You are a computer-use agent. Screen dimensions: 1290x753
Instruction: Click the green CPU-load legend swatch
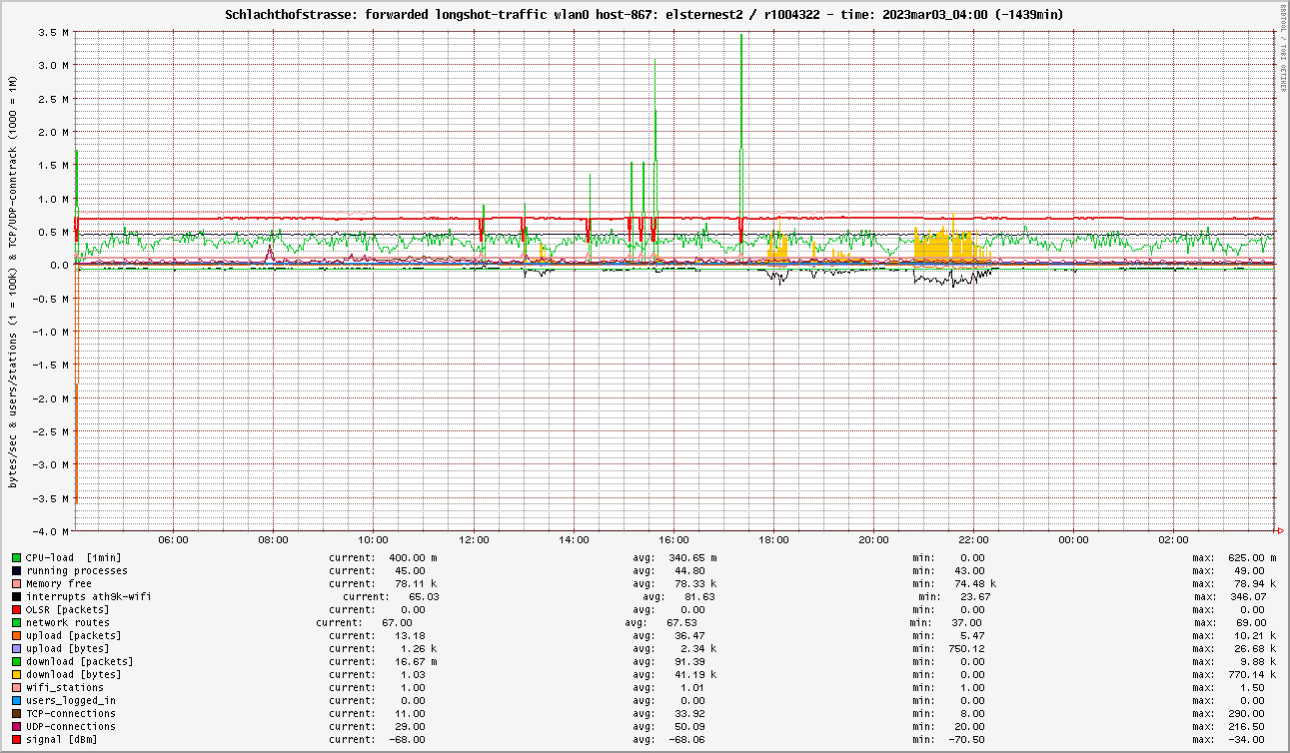(17, 557)
